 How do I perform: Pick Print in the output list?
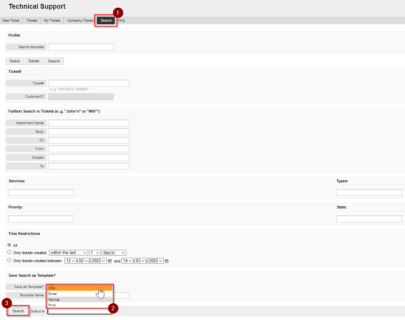pos(80,305)
